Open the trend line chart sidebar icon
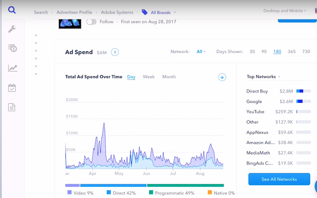The width and height of the screenshot is (317, 198). click(x=13, y=68)
